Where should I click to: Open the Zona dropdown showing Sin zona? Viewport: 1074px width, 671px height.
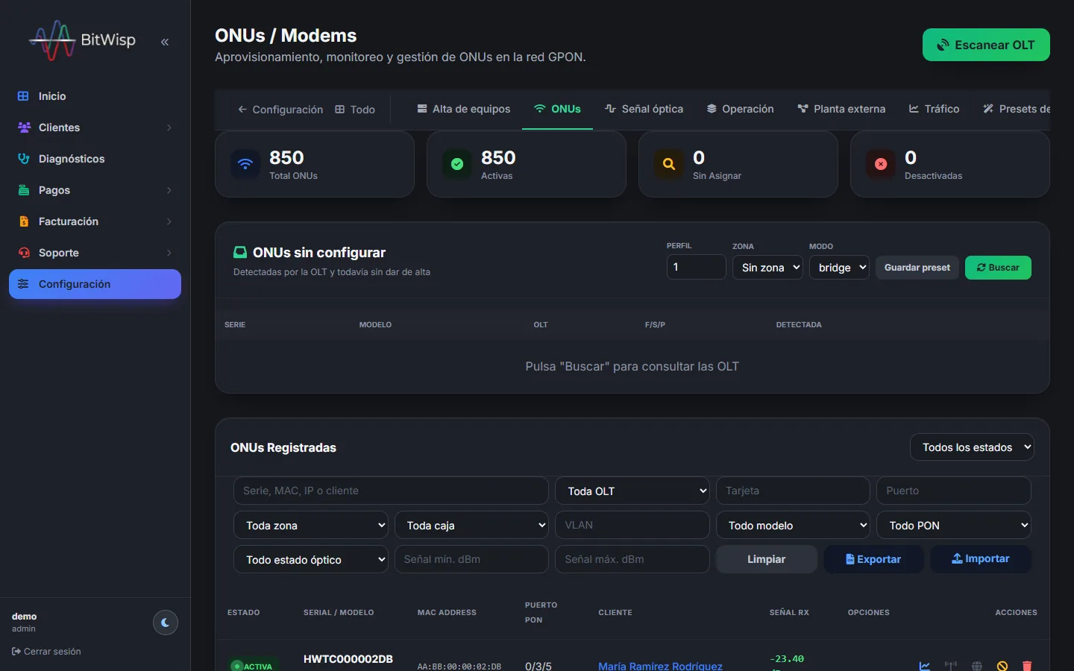pos(767,267)
